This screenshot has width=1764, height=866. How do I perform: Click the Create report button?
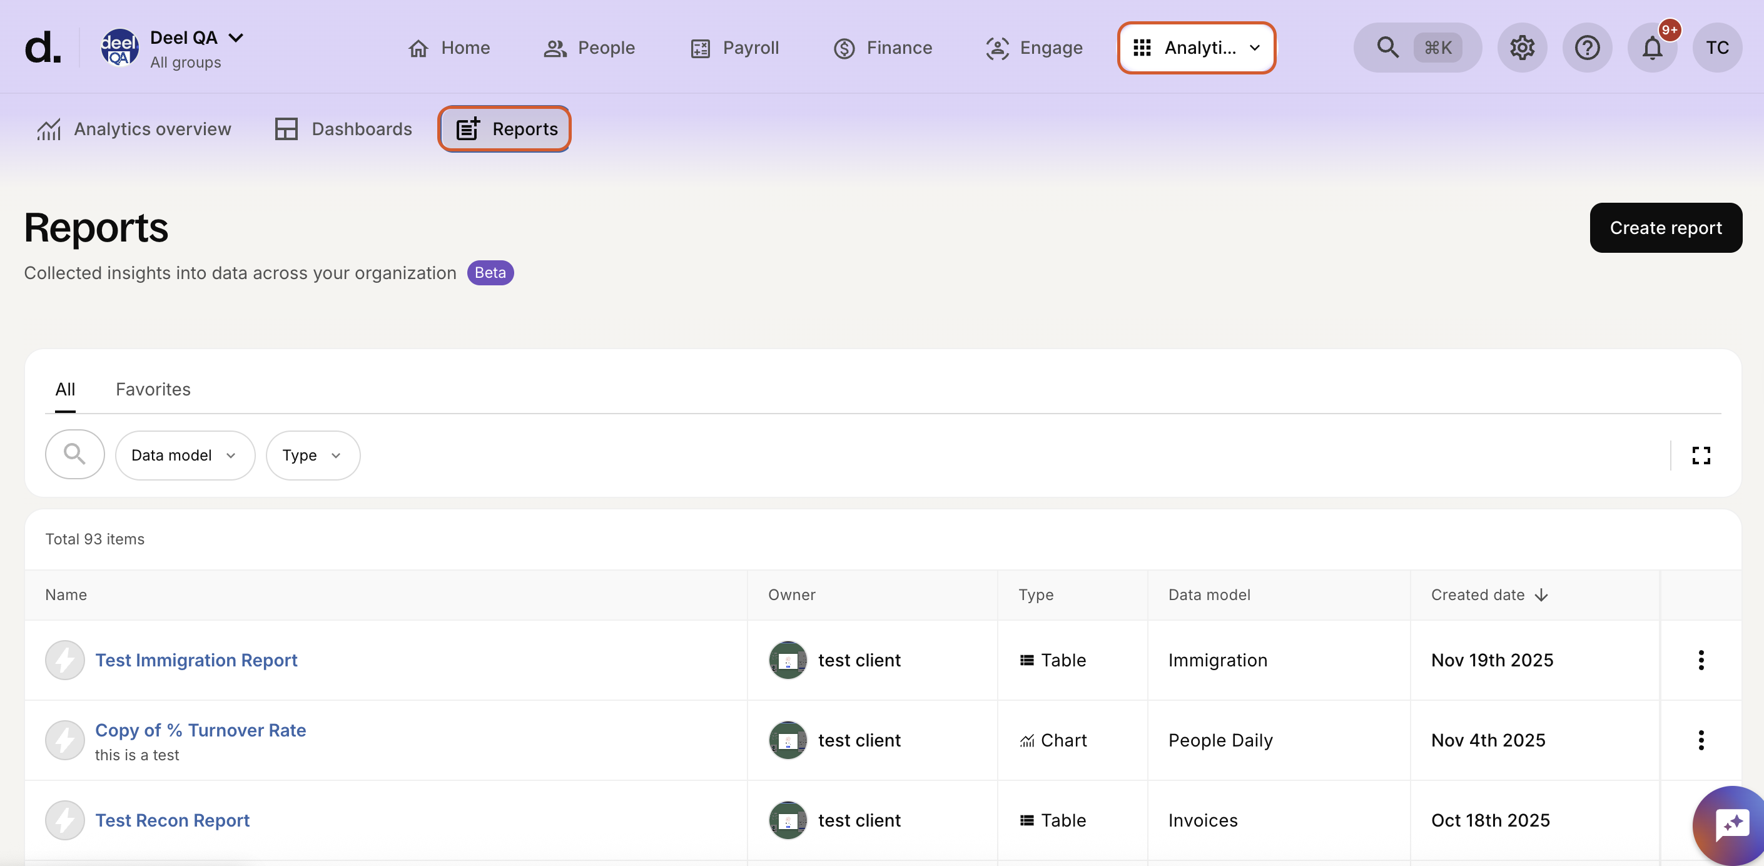point(1665,228)
